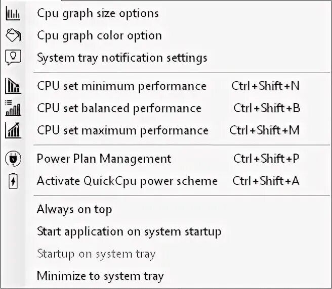Click the notification speech bubble icon
The width and height of the screenshot is (332, 289).
coord(13,57)
